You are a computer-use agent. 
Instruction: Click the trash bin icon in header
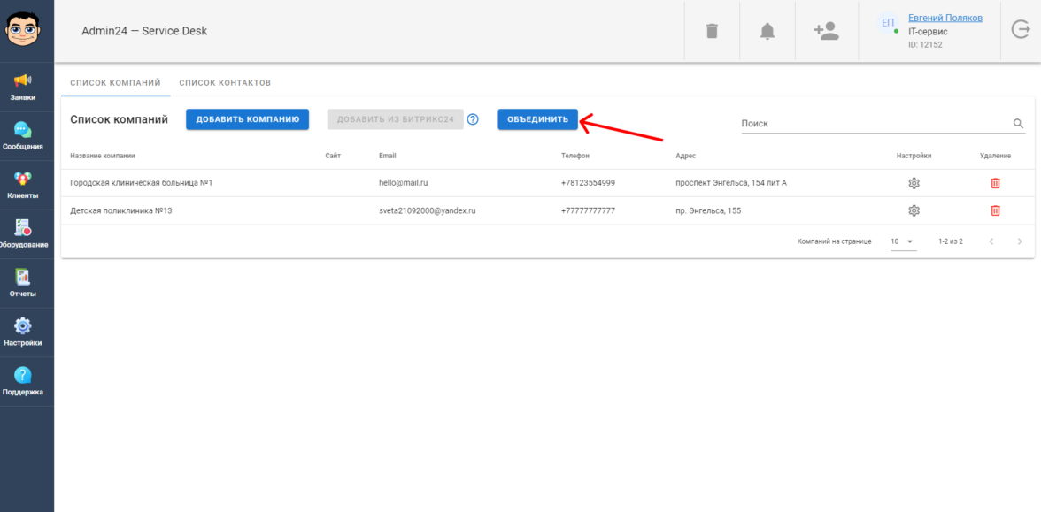(711, 31)
